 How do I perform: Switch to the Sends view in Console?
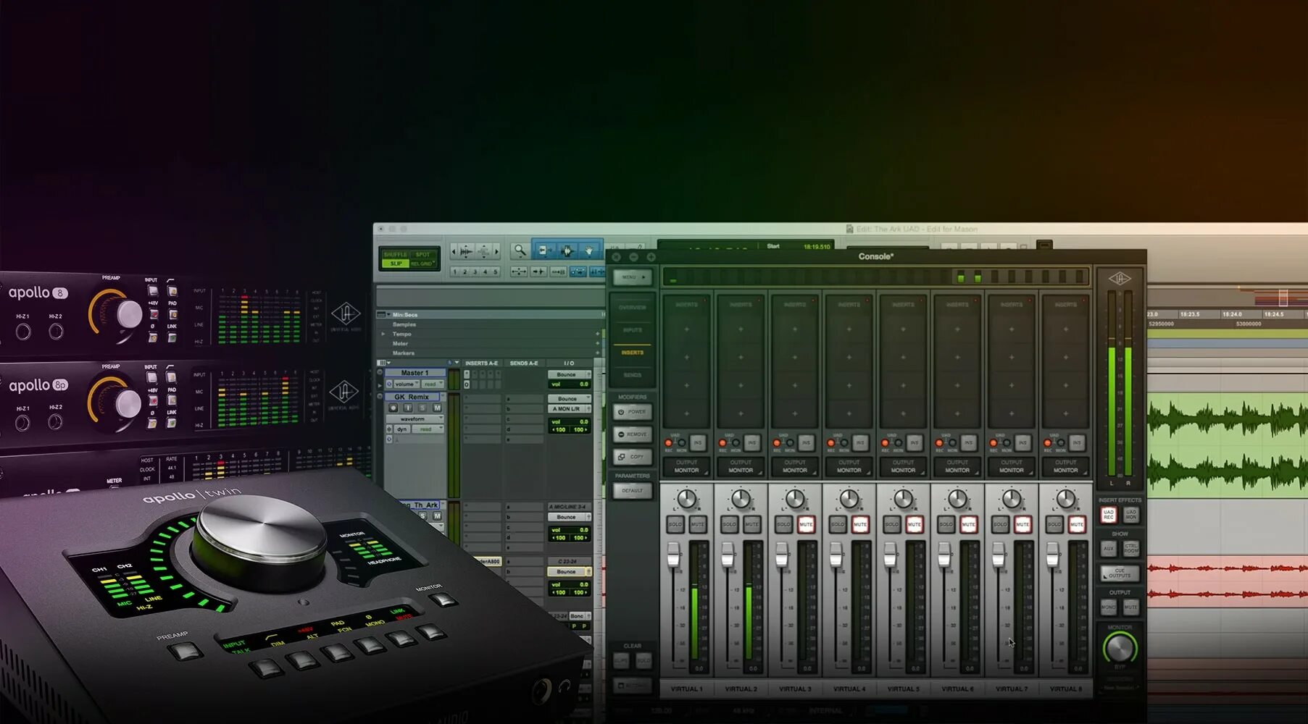point(632,375)
